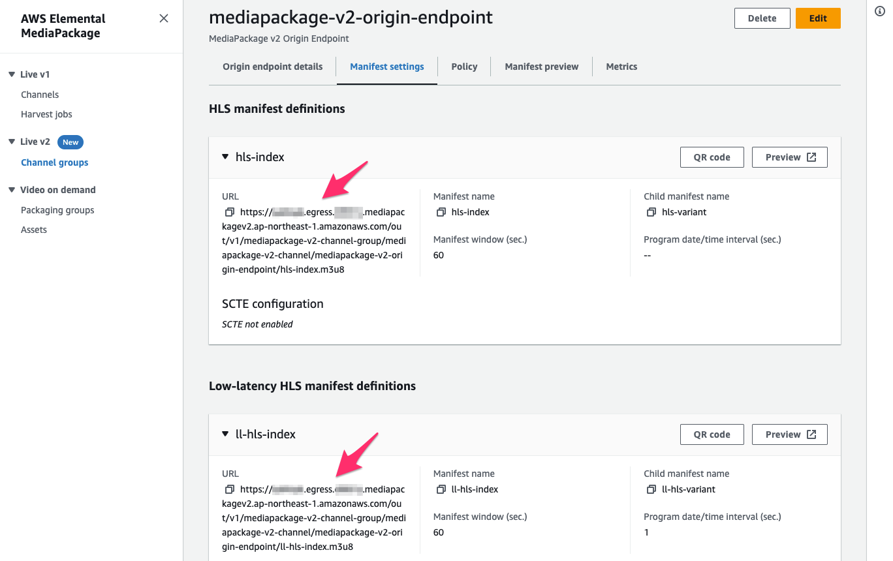Switch to the Policy tab
Screen dimensions: 893x561
pyautogui.click(x=464, y=66)
